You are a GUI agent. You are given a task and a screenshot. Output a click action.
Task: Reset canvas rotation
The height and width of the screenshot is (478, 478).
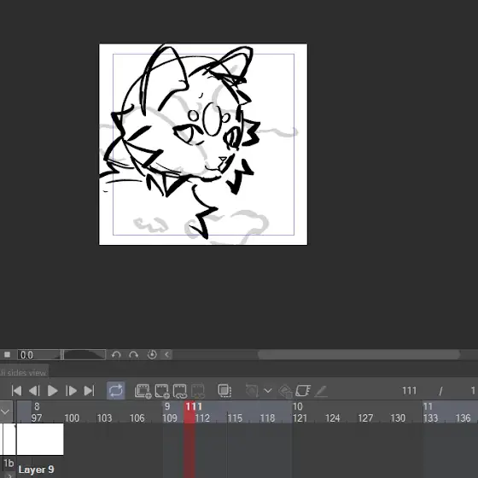[x=152, y=354]
